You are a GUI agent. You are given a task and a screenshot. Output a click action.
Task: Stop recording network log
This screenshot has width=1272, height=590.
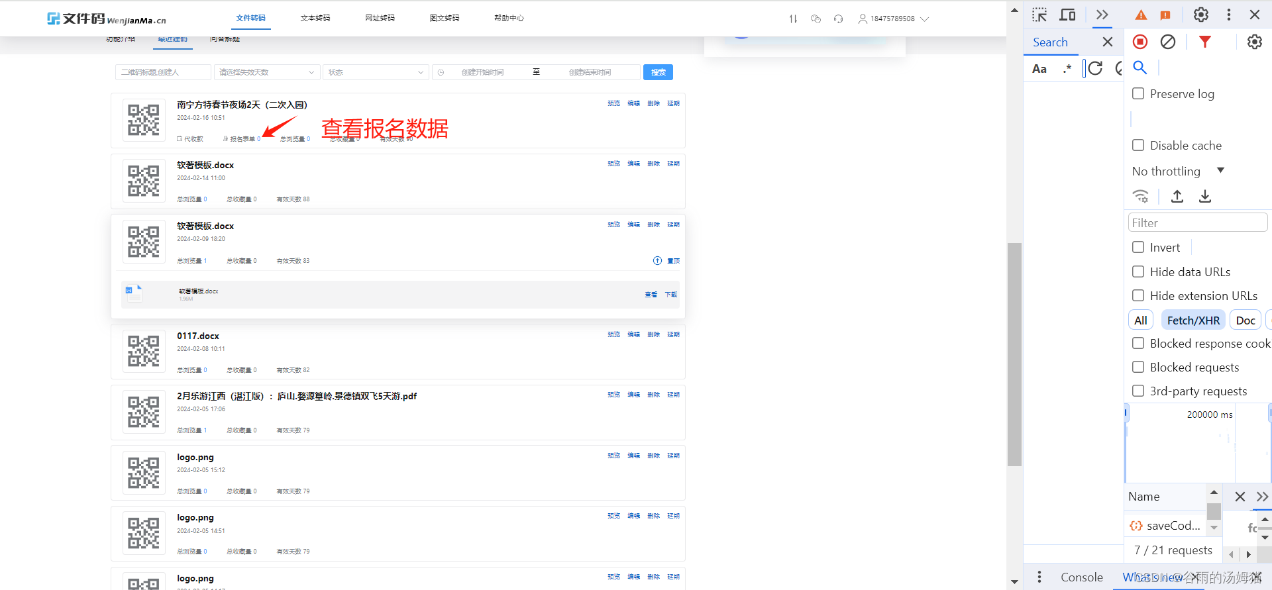pos(1140,42)
